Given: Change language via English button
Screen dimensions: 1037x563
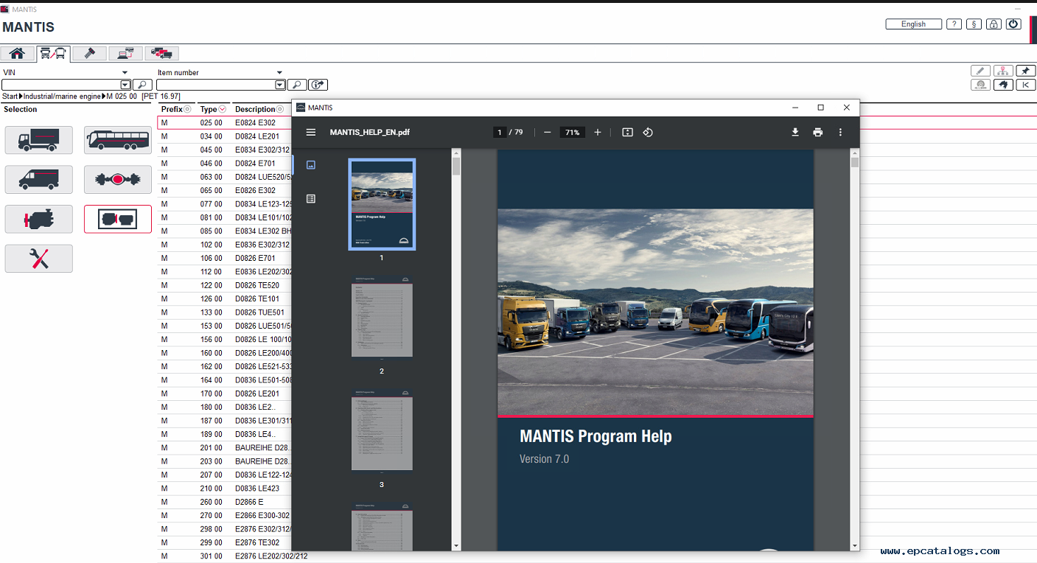Looking at the screenshot, I should [913, 24].
